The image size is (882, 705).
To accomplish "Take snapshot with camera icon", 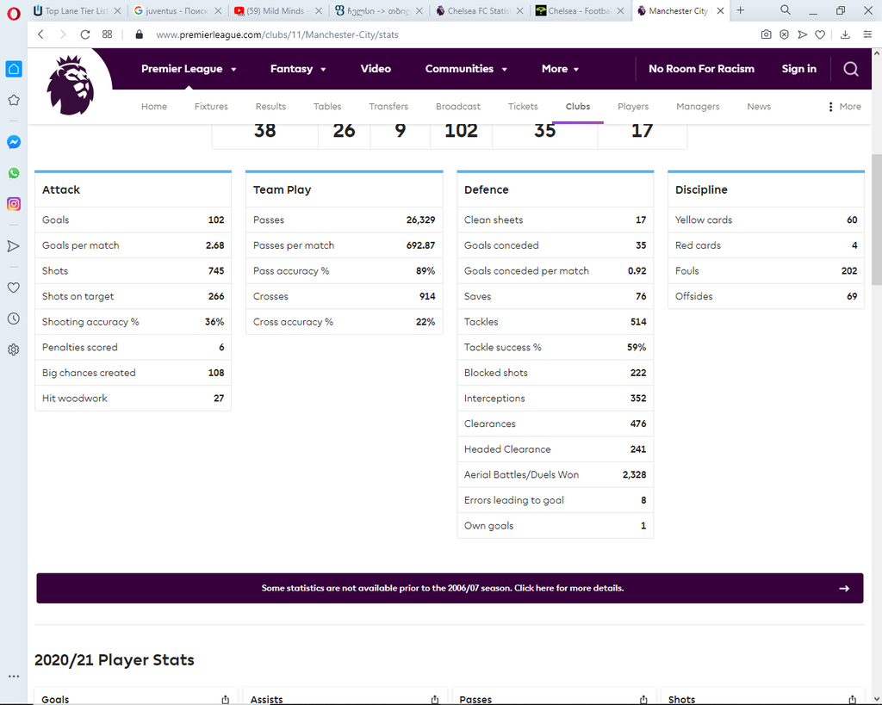I will click(x=766, y=34).
